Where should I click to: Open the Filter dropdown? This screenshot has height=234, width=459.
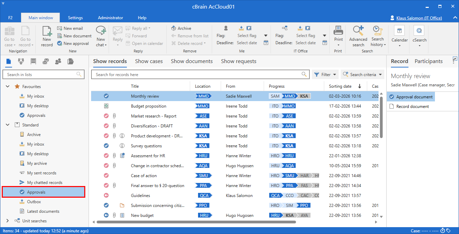[x=325, y=74]
